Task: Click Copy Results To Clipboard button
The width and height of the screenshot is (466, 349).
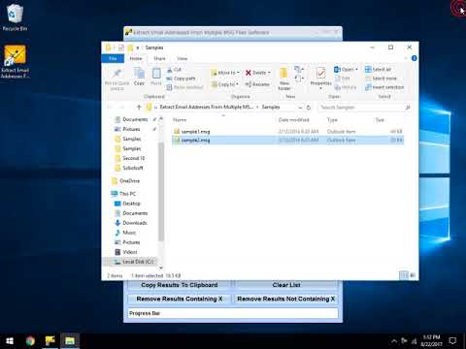Action: (180, 285)
